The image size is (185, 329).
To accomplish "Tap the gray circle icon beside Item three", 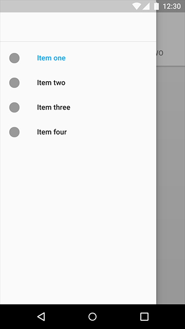I will pyautogui.click(x=14, y=107).
